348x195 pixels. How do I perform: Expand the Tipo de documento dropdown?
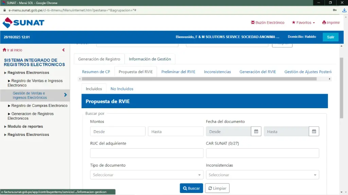146,175
